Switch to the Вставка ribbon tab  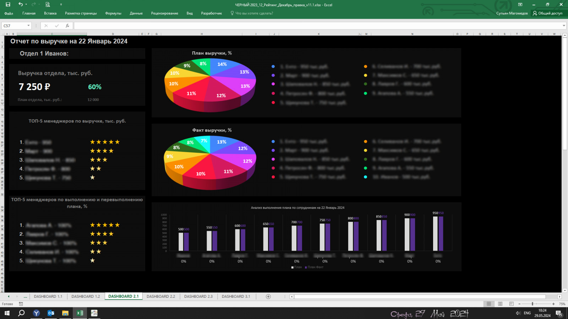click(50, 13)
